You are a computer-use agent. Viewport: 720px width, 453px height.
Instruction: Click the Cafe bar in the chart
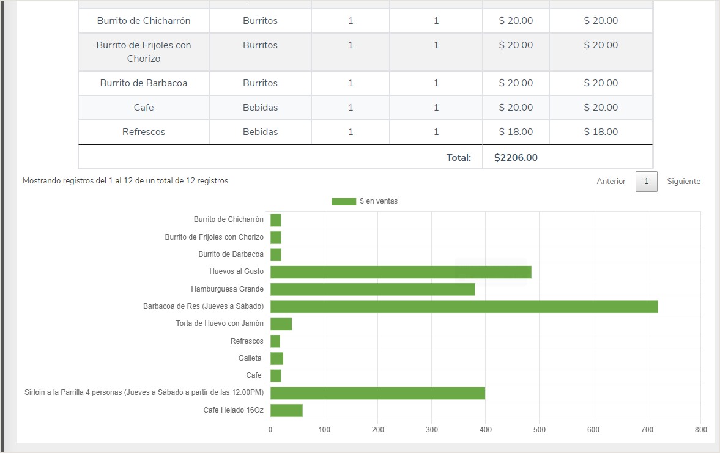(275, 376)
